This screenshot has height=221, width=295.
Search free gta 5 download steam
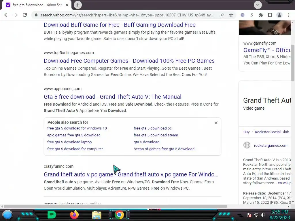[x=156, y=135]
